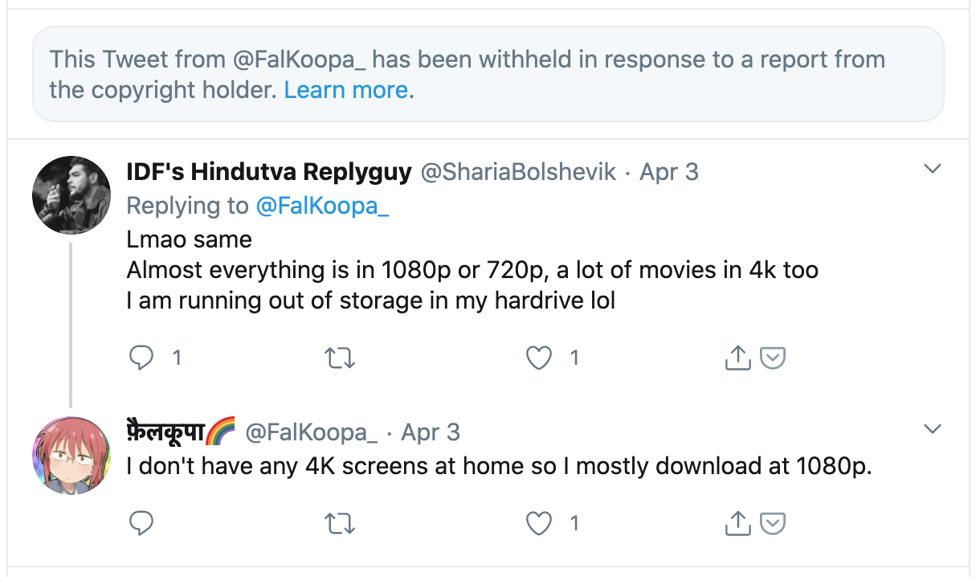Share the ShariaBolshevik tweet
Image resolution: width=980 pixels, height=577 pixels.
pyautogui.click(x=737, y=358)
